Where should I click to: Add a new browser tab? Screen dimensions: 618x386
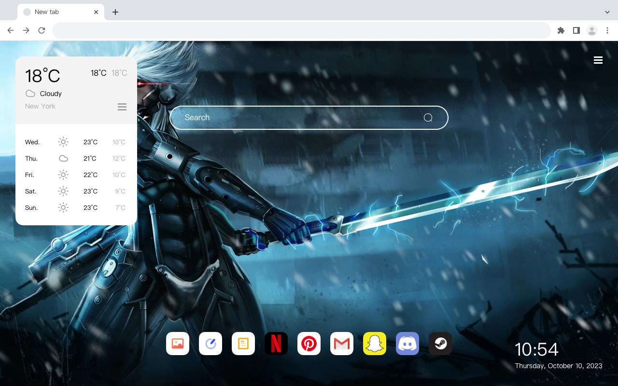115,12
